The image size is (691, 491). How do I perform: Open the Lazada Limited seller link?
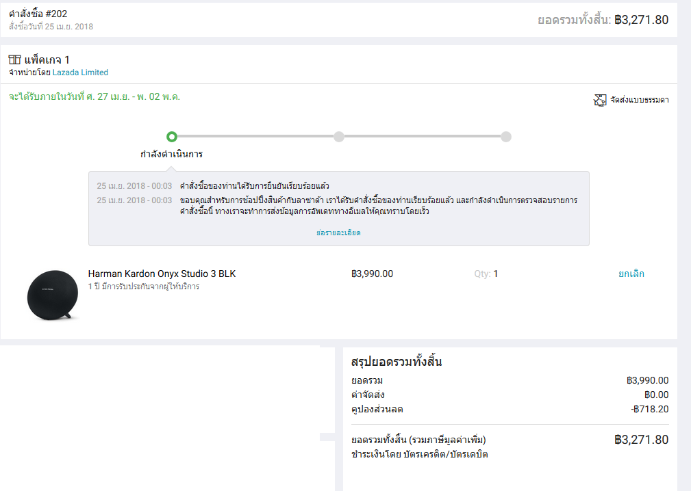coord(80,72)
